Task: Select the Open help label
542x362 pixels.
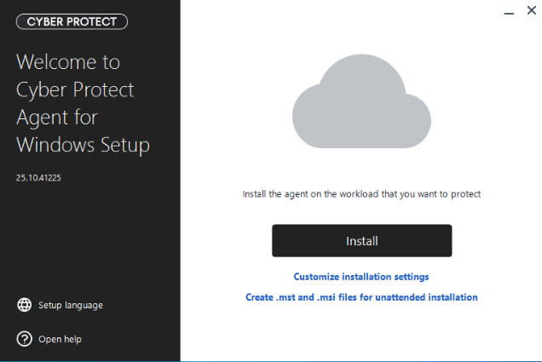Action: click(x=60, y=339)
